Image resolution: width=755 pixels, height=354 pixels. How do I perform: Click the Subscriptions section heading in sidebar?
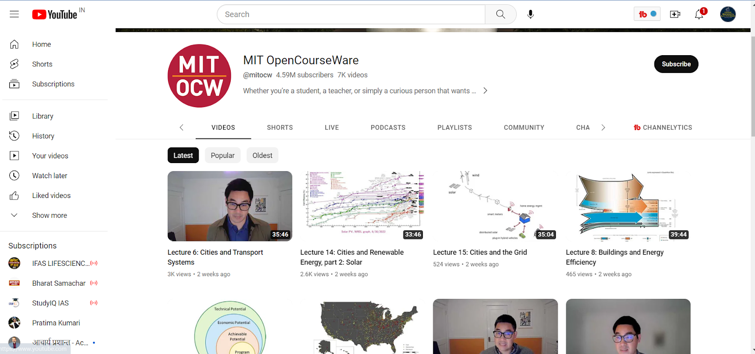pyautogui.click(x=33, y=246)
